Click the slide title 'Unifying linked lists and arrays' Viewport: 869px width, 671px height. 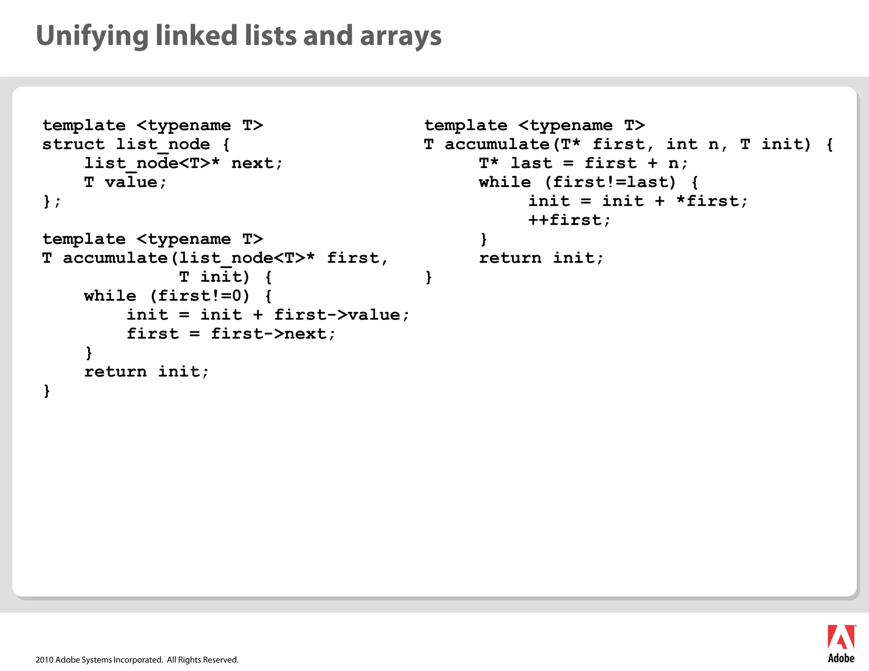(x=239, y=36)
